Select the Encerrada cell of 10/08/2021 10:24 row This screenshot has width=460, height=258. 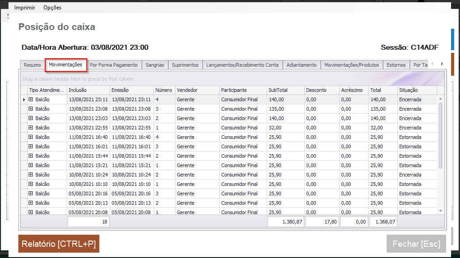tap(417, 175)
